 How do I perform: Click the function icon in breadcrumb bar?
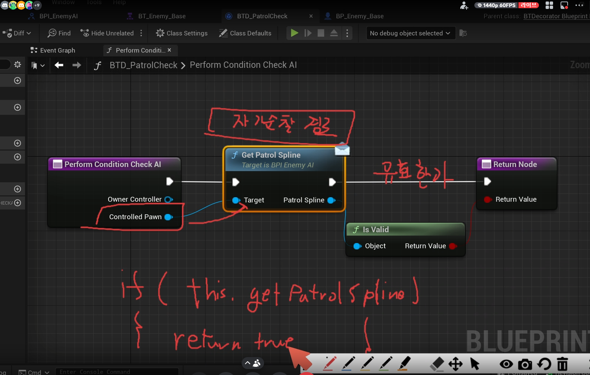(x=97, y=66)
